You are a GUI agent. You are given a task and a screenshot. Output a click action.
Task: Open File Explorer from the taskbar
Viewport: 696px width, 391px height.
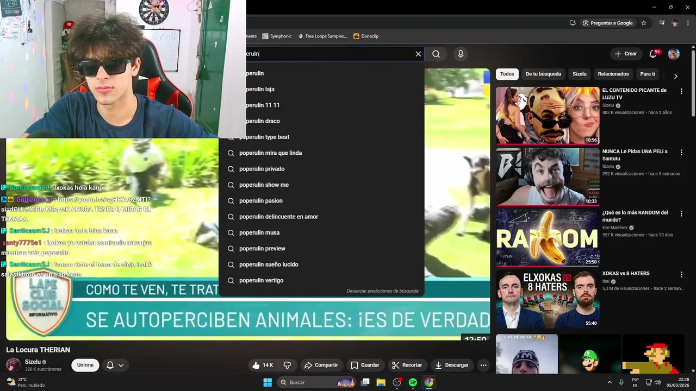[381, 382]
